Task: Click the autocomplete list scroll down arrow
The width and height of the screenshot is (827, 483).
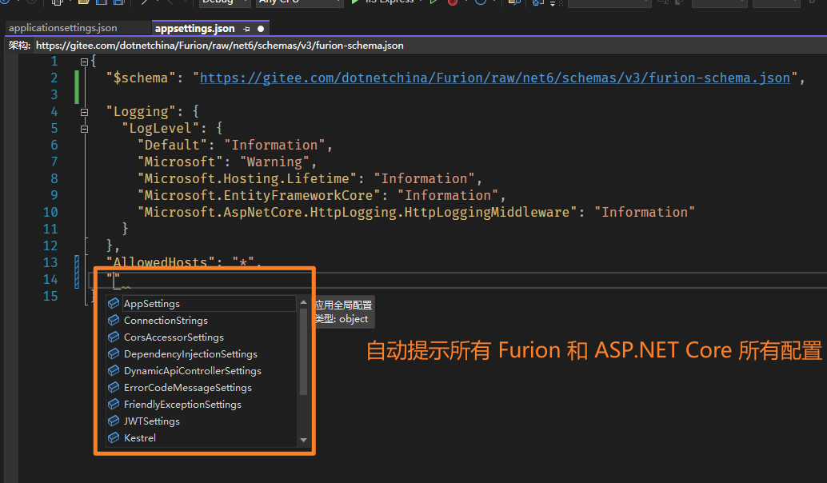Action: 303,440
